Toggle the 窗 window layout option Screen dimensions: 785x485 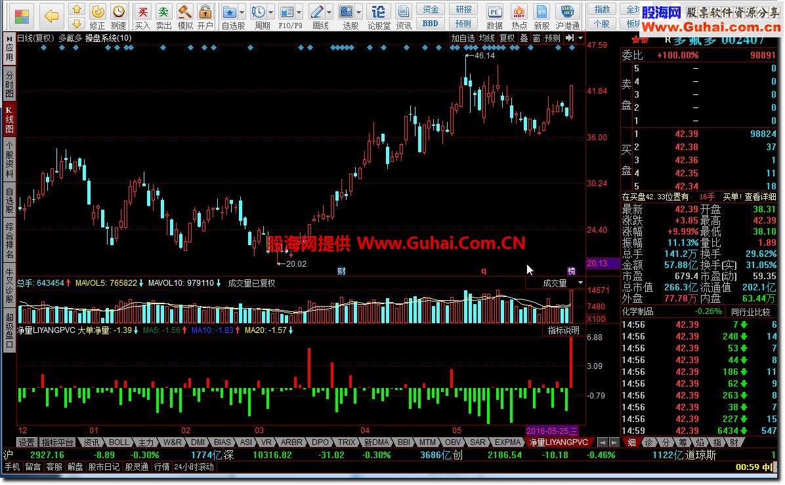pos(536,38)
